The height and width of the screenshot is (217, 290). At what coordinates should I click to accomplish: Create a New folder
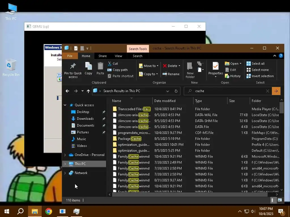[190, 70]
